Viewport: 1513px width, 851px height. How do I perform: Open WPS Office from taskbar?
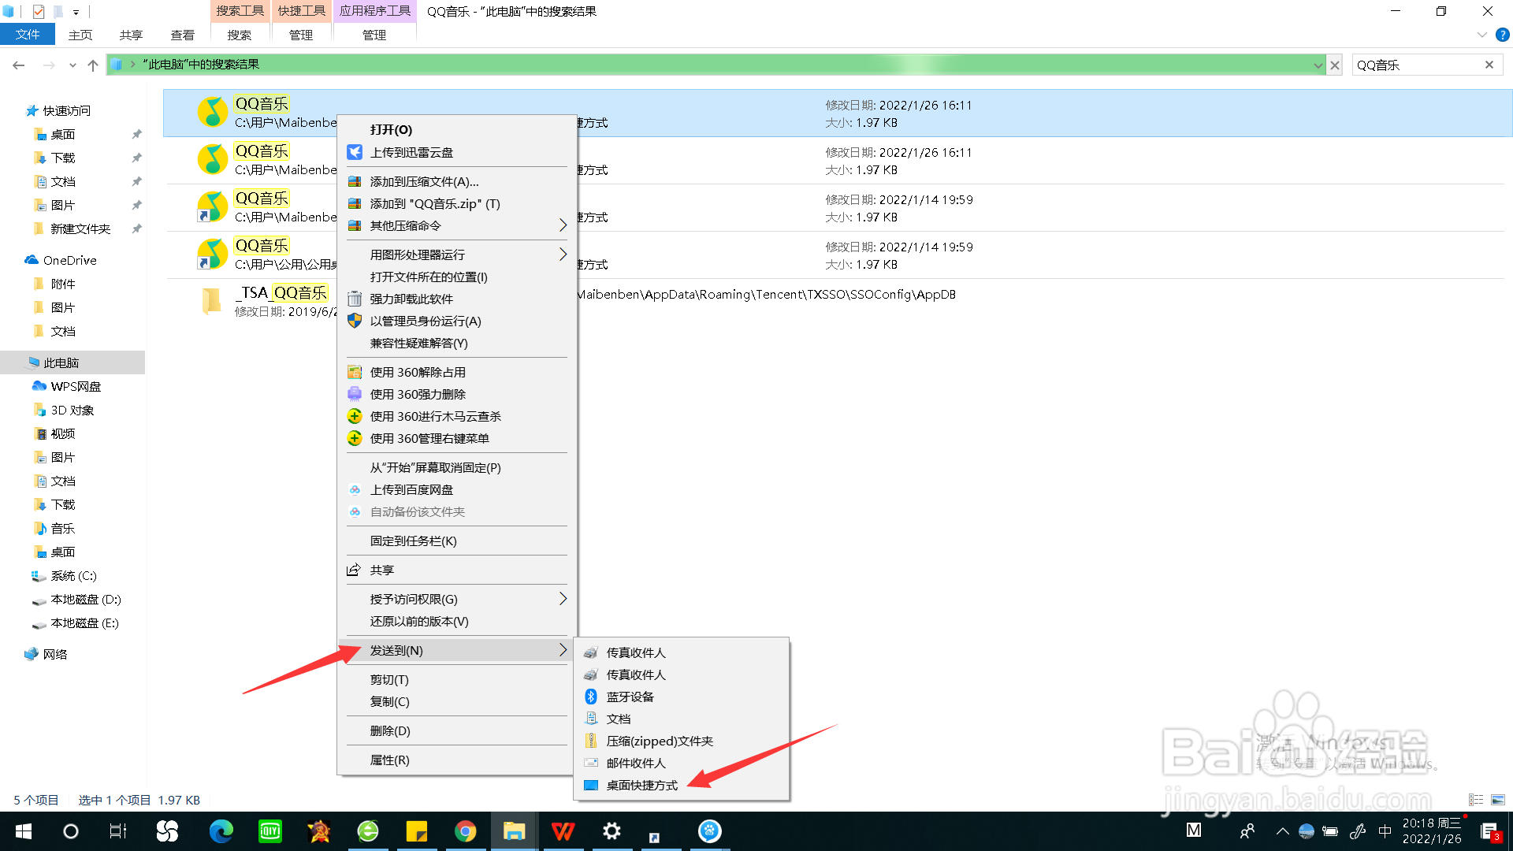click(x=563, y=831)
